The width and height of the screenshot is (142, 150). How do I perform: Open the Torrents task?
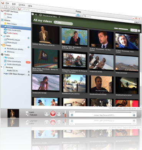pyautogui.click(x=9, y=58)
